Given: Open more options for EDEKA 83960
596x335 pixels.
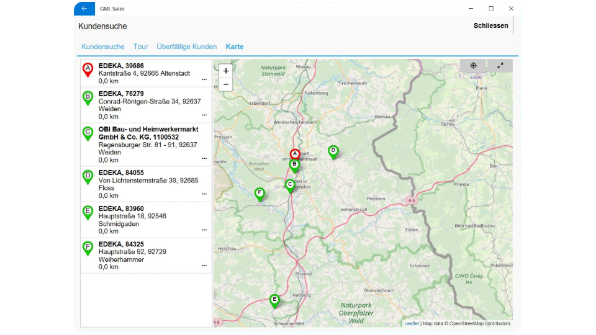Looking at the screenshot, I should click(x=204, y=230).
